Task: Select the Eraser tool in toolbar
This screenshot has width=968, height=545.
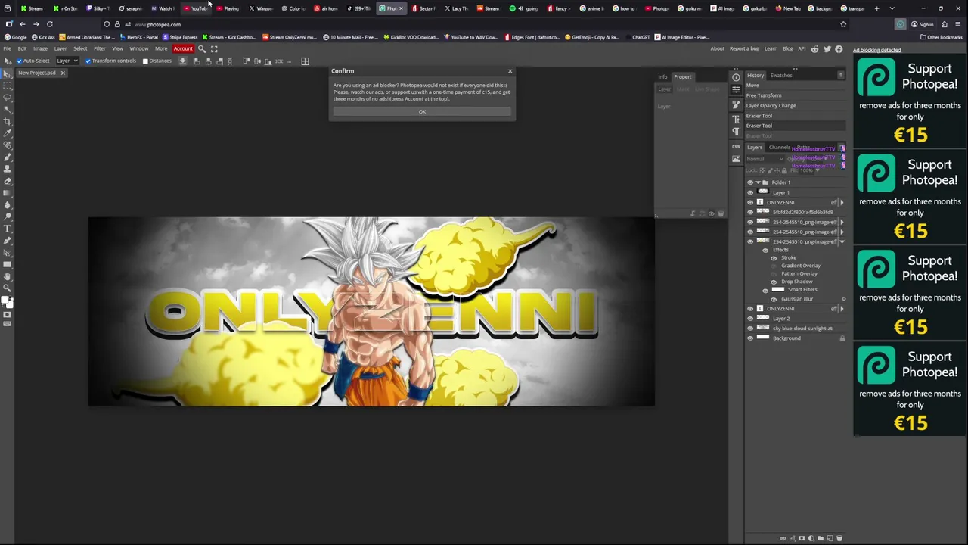Action: 8,181
